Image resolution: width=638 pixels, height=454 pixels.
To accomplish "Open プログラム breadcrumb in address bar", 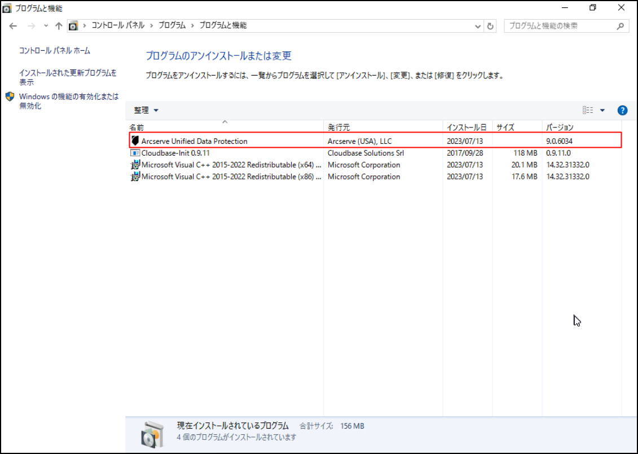I will point(172,25).
